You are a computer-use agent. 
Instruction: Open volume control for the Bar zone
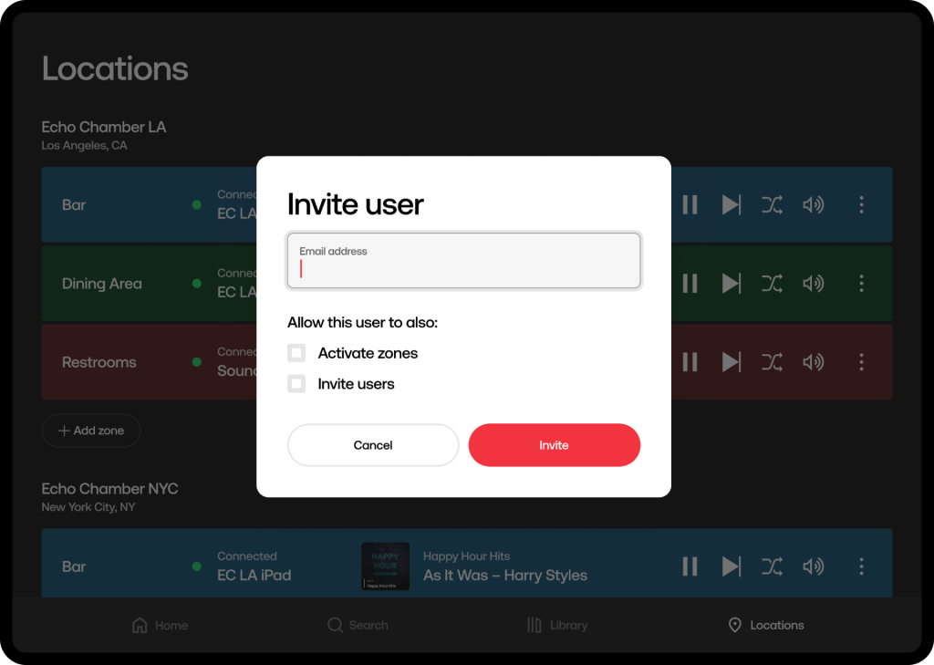click(813, 204)
